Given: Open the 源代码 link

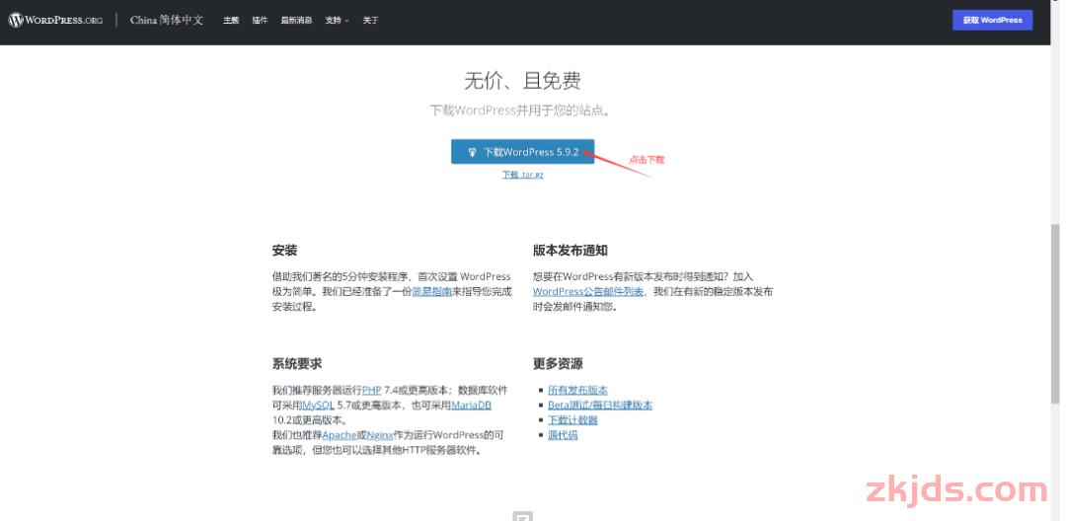Looking at the screenshot, I should tap(563, 435).
